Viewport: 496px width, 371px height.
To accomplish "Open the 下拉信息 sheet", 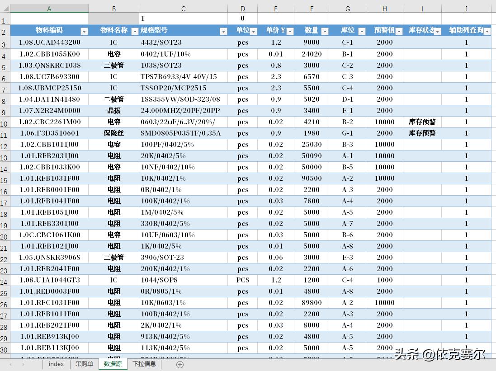I will coord(144,364).
